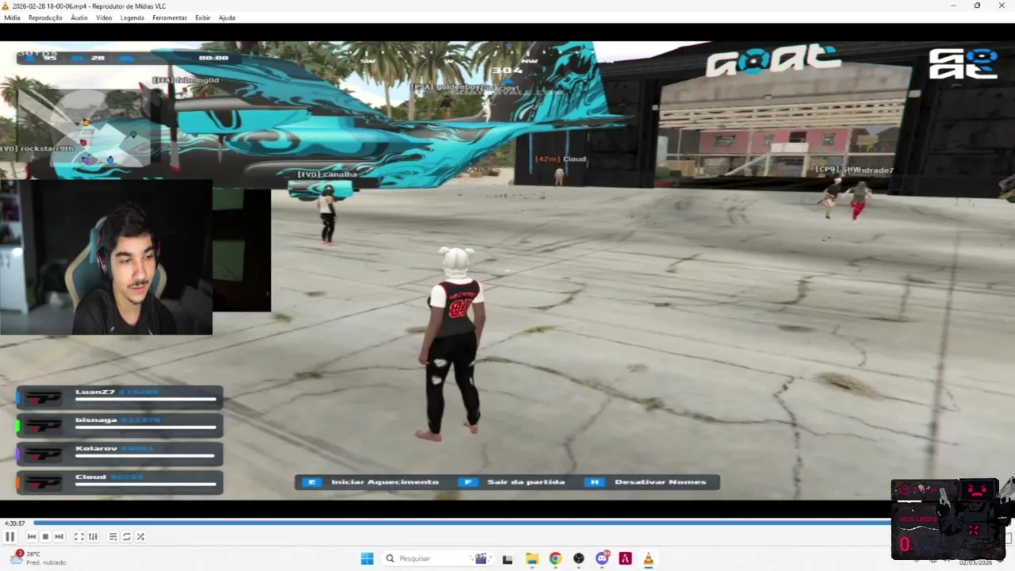Open OBS Studio from taskbar
Image resolution: width=1015 pixels, height=571 pixels.
[579, 558]
